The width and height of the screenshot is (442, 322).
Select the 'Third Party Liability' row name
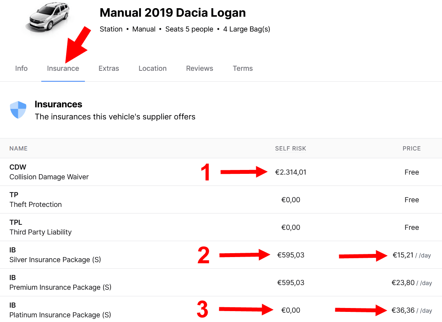coord(41,232)
